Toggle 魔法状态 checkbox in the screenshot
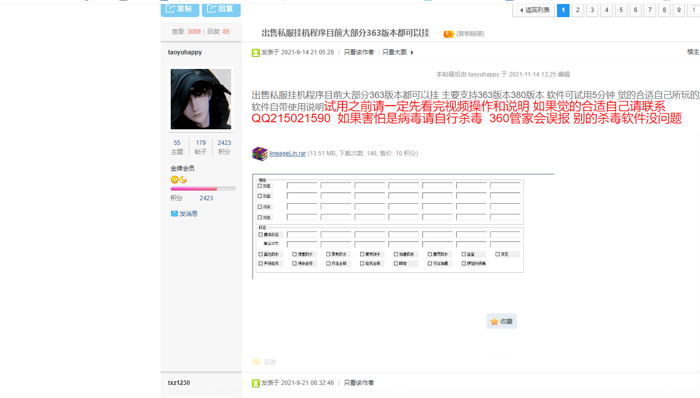Image resolution: width=700 pixels, height=398 pixels. (x=261, y=234)
